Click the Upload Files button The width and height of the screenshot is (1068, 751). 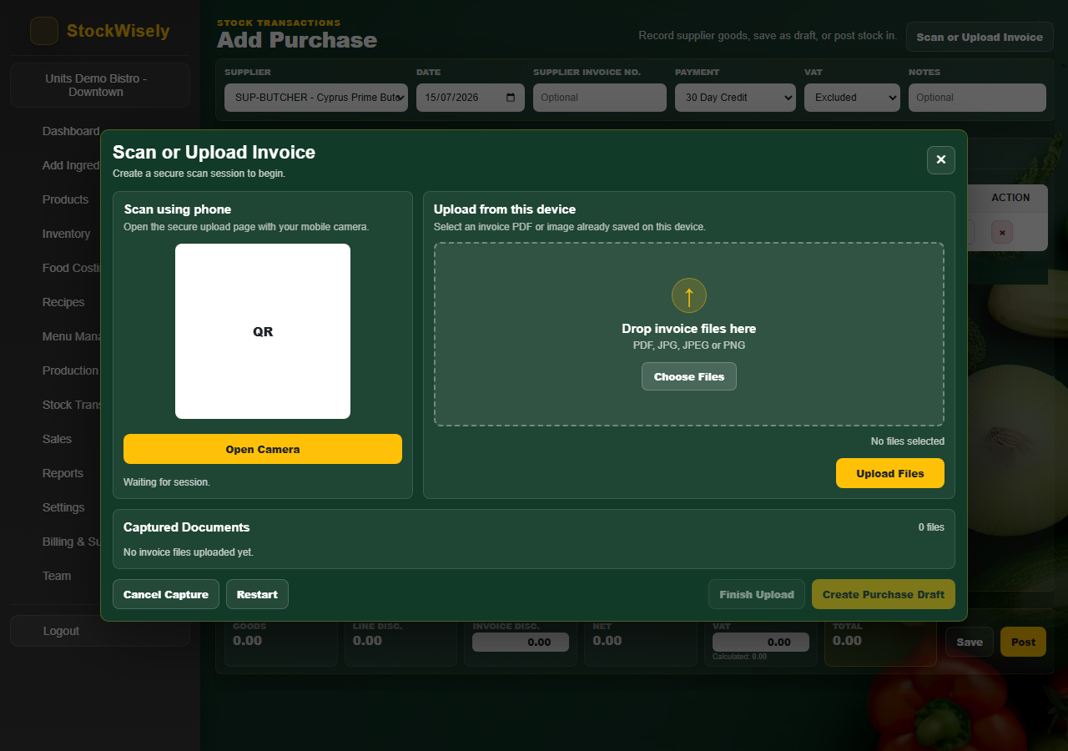pos(890,473)
